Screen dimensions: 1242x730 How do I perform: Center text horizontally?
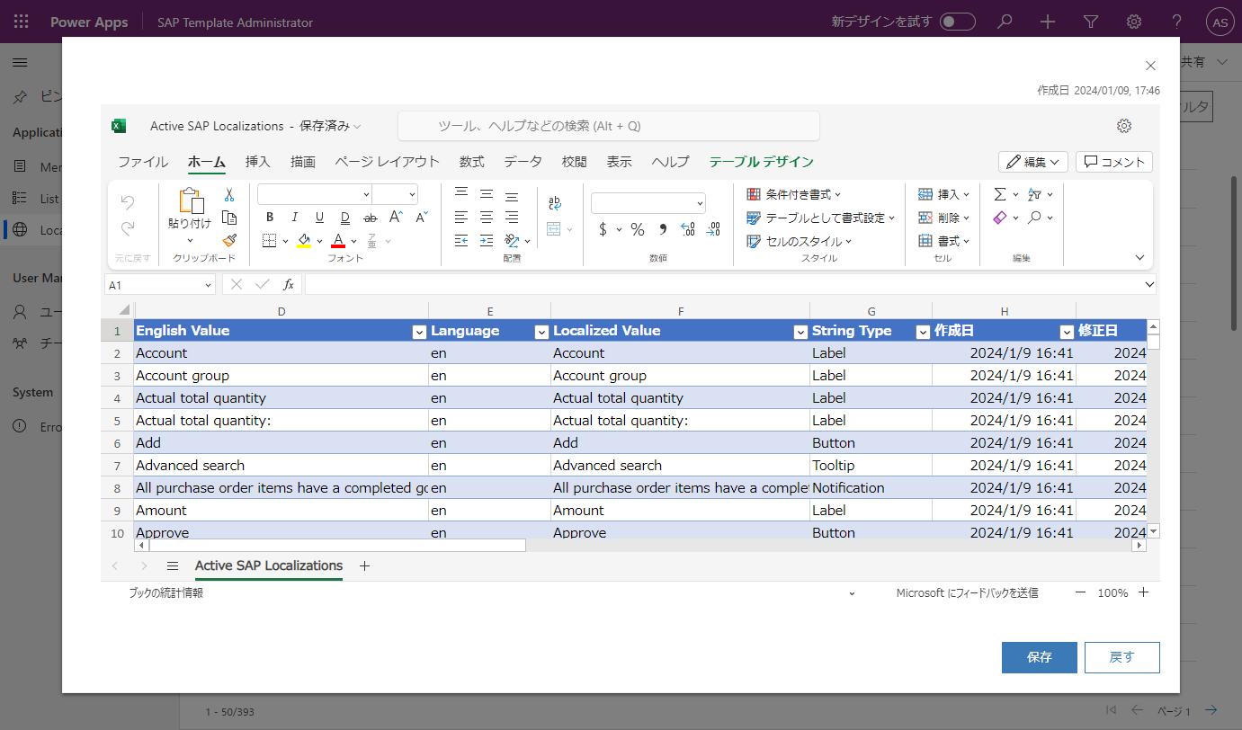(x=487, y=217)
